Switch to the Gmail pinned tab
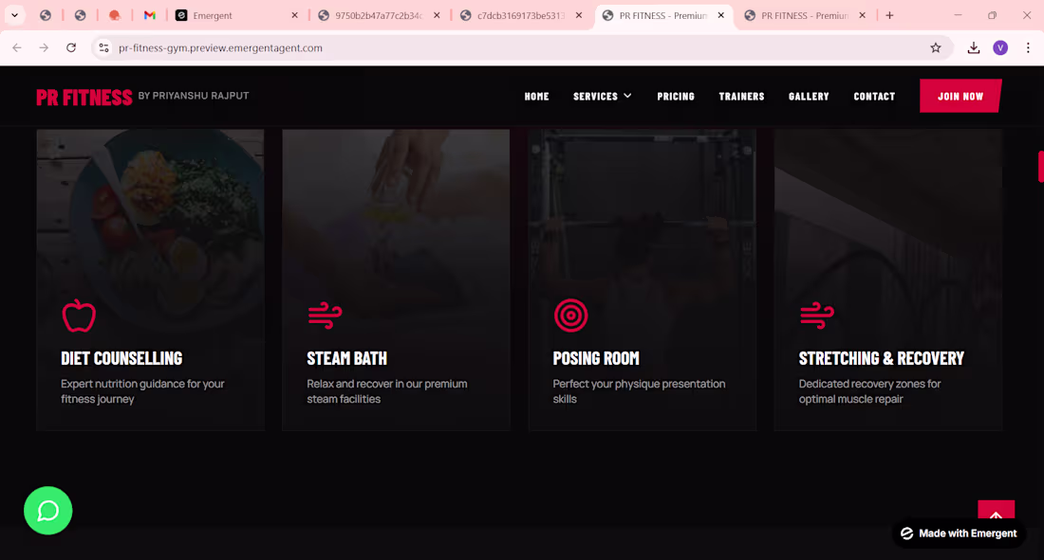Viewport: 1044px width, 560px height. click(149, 15)
